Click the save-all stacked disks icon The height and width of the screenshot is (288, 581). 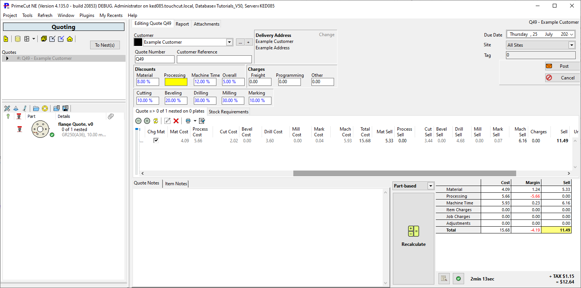click(x=44, y=39)
